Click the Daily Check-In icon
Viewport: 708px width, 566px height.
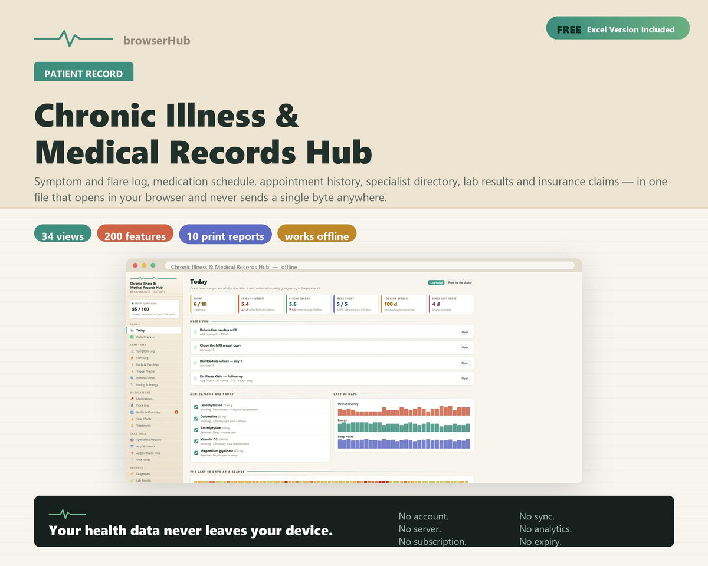132,337
